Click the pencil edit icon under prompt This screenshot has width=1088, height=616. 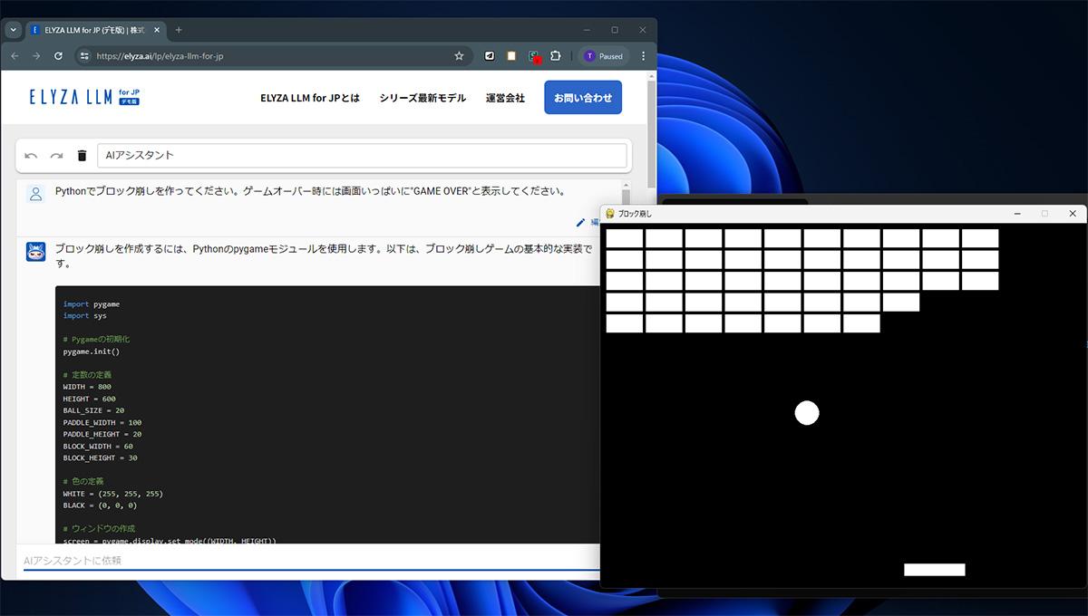tap(581, 222)
